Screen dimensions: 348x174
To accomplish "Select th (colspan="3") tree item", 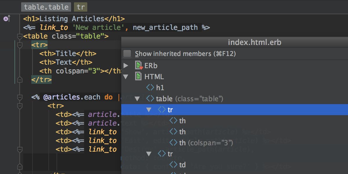I will (206, 143).
